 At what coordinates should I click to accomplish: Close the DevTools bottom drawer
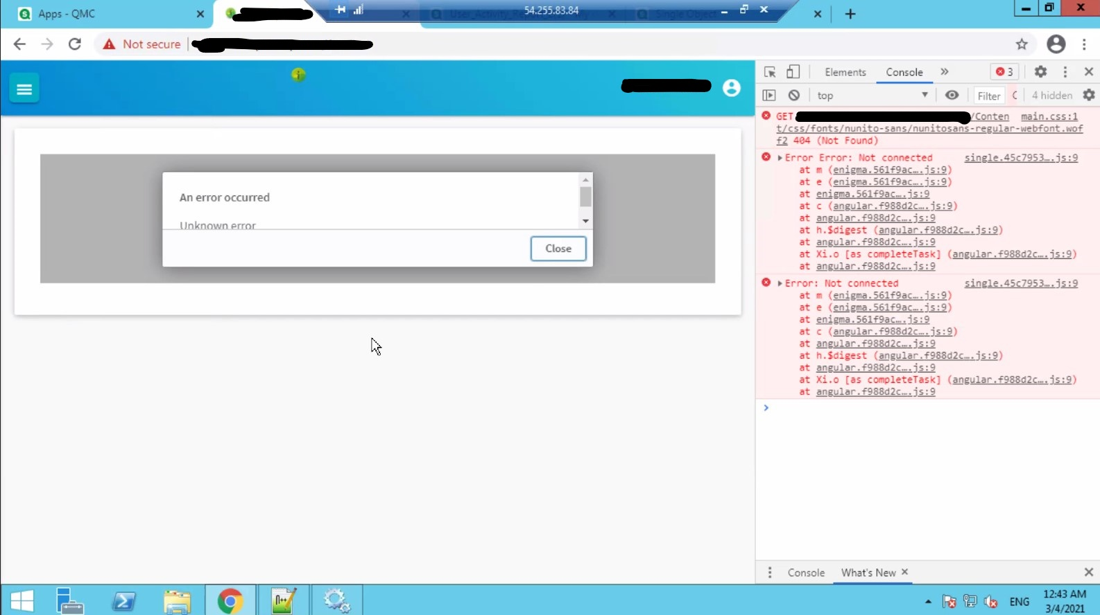point(1089,573)
